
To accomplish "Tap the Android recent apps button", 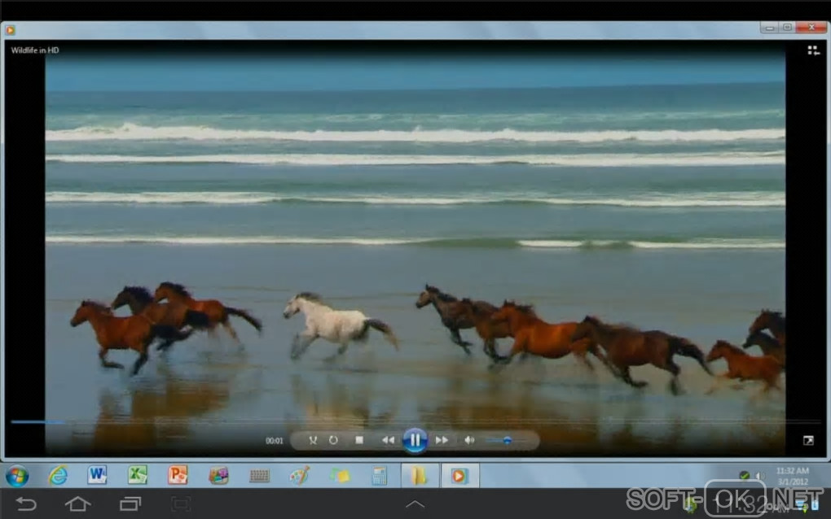I will coord(130,504).
